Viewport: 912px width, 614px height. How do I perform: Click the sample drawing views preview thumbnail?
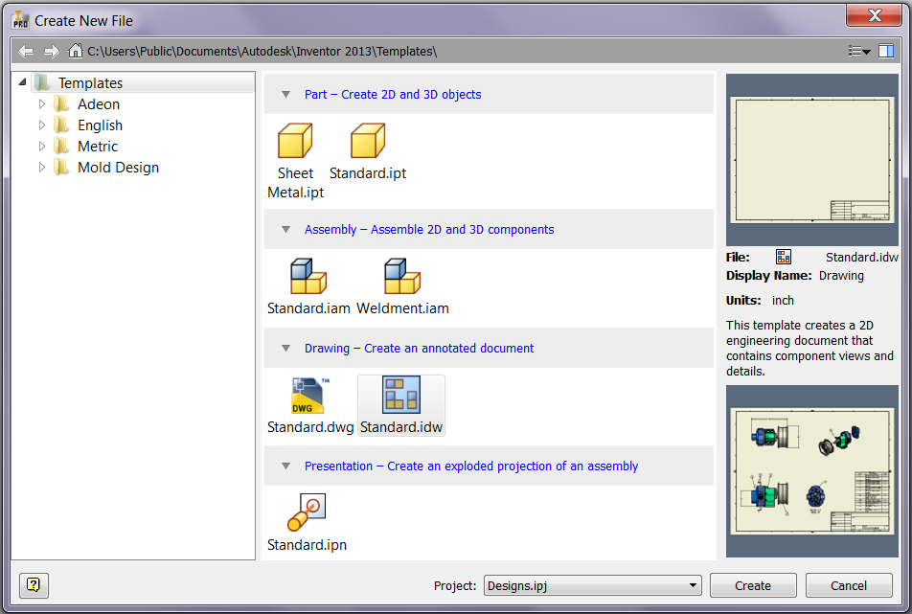coord(812,471)
